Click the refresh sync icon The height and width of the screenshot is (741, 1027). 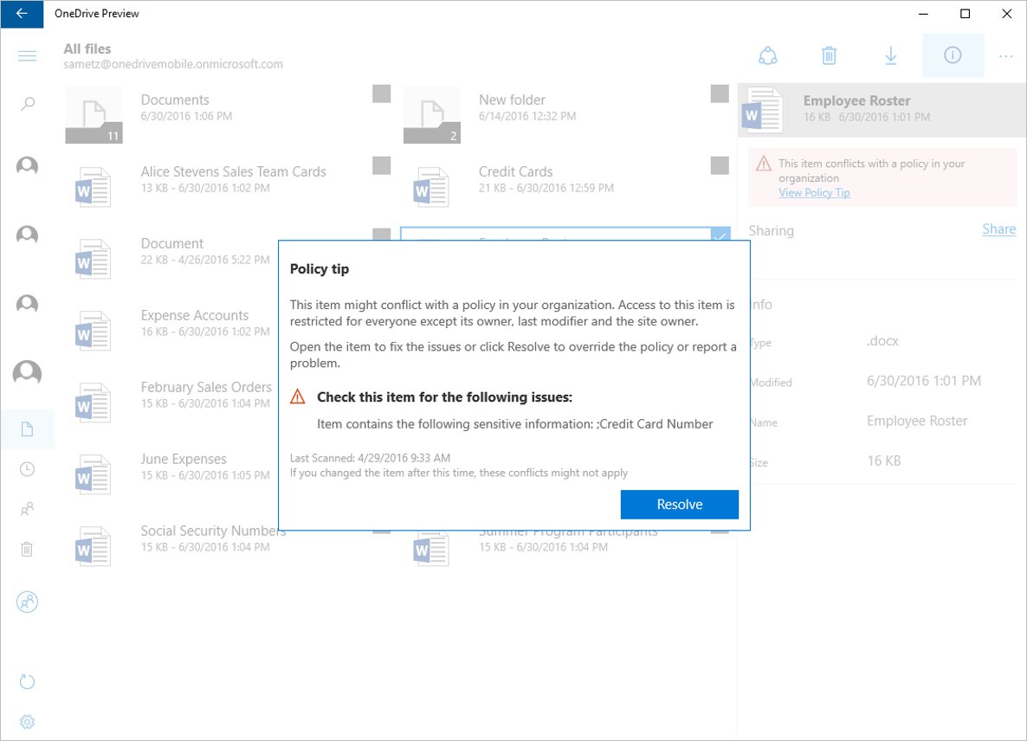(27, 681)
